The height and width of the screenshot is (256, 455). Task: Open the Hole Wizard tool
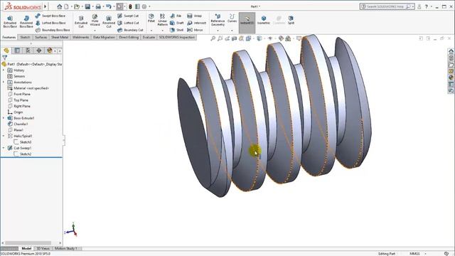(x=95, y=20)
